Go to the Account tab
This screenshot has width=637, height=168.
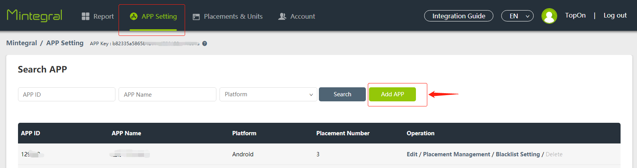302,16
